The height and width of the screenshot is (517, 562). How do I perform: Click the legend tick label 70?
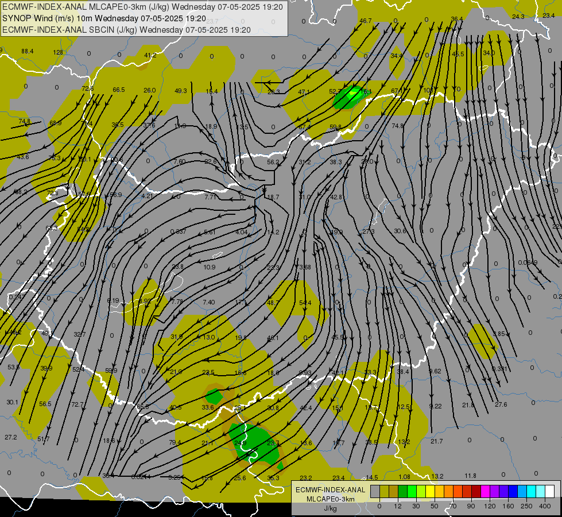(453, 506)
